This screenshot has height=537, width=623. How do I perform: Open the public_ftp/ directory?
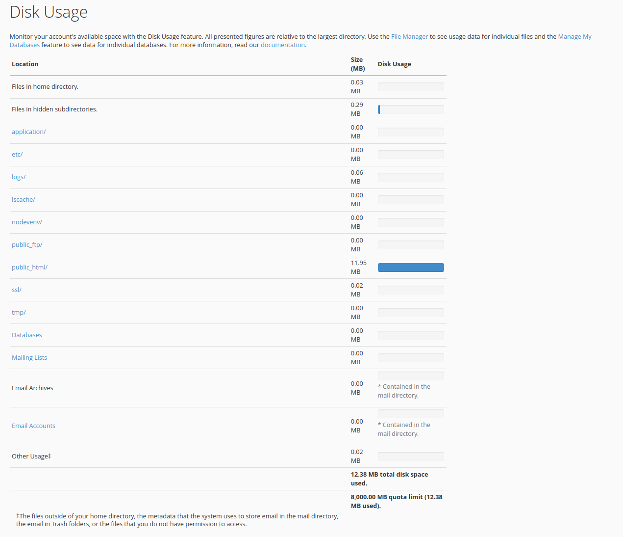click(27, 245)
